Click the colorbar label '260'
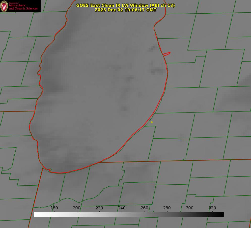The height and width of the screenshot is (228, 251). click(x=145, y=208)
